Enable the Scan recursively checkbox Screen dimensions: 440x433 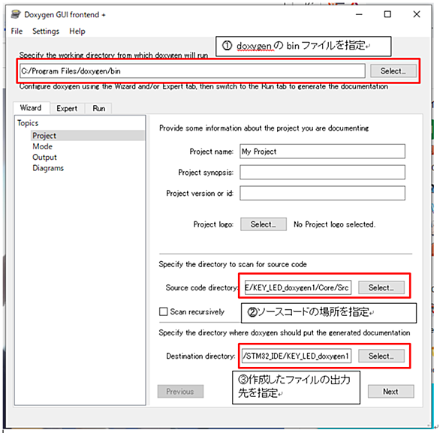(x=164, y=311)
